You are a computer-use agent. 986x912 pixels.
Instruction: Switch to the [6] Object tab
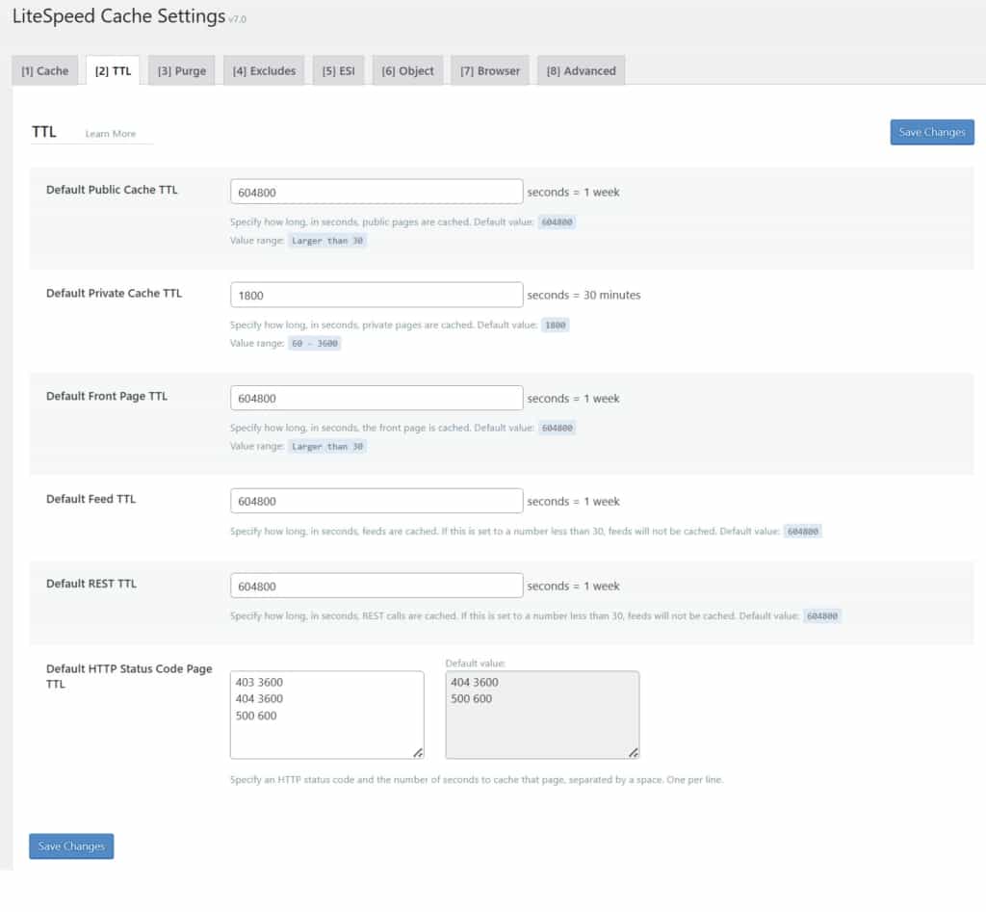pyautogui.click(x=407, y=69)
